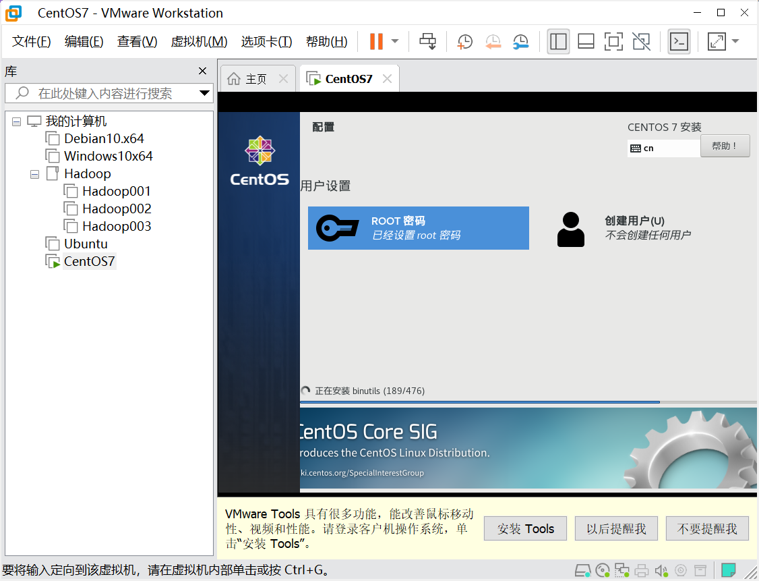The image size is (759, 581).
Task: Toggle the thumbnail bar view
Action: [586, 42]
